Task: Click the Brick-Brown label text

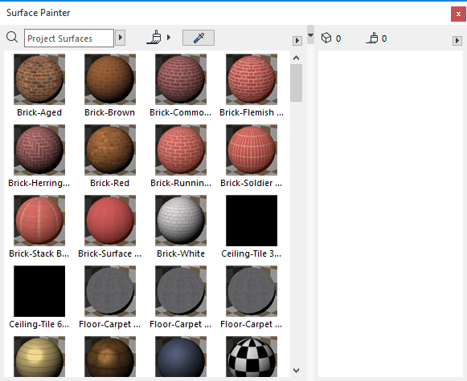Action: 109,112
